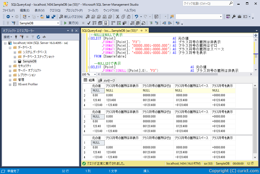Open the クエリ(Q) menu
Viewport: 260px width, 174px height.
click(55, 10)
